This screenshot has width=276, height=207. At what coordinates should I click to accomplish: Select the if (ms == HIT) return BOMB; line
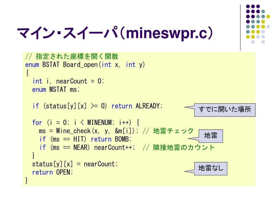point(85,139)
